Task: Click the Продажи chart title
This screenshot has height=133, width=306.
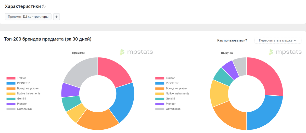Action: coord(78,53)
